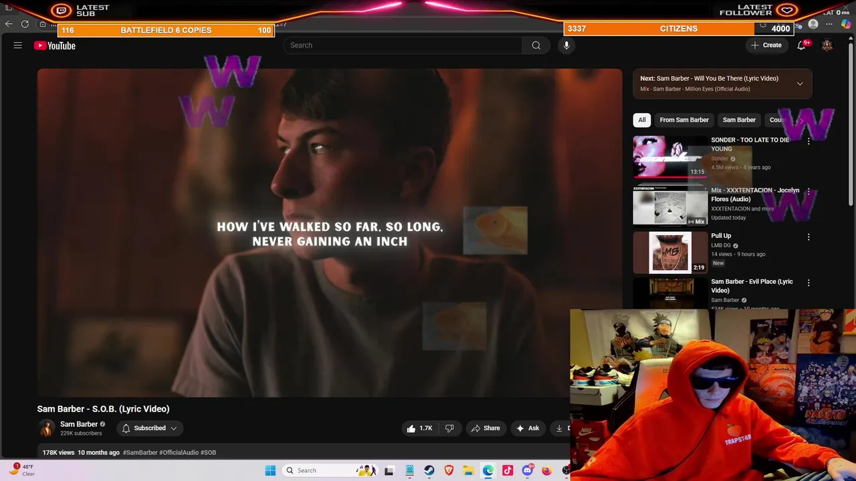Click the 229K subscribers text

point(81,434)
